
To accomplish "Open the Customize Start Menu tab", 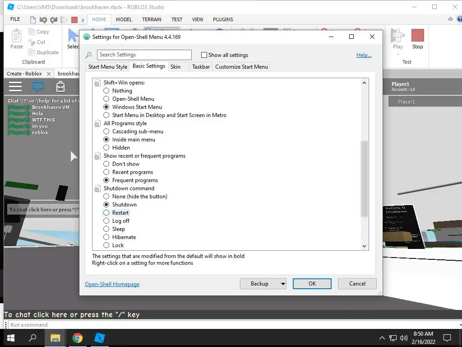I will [x=242, y=67].
